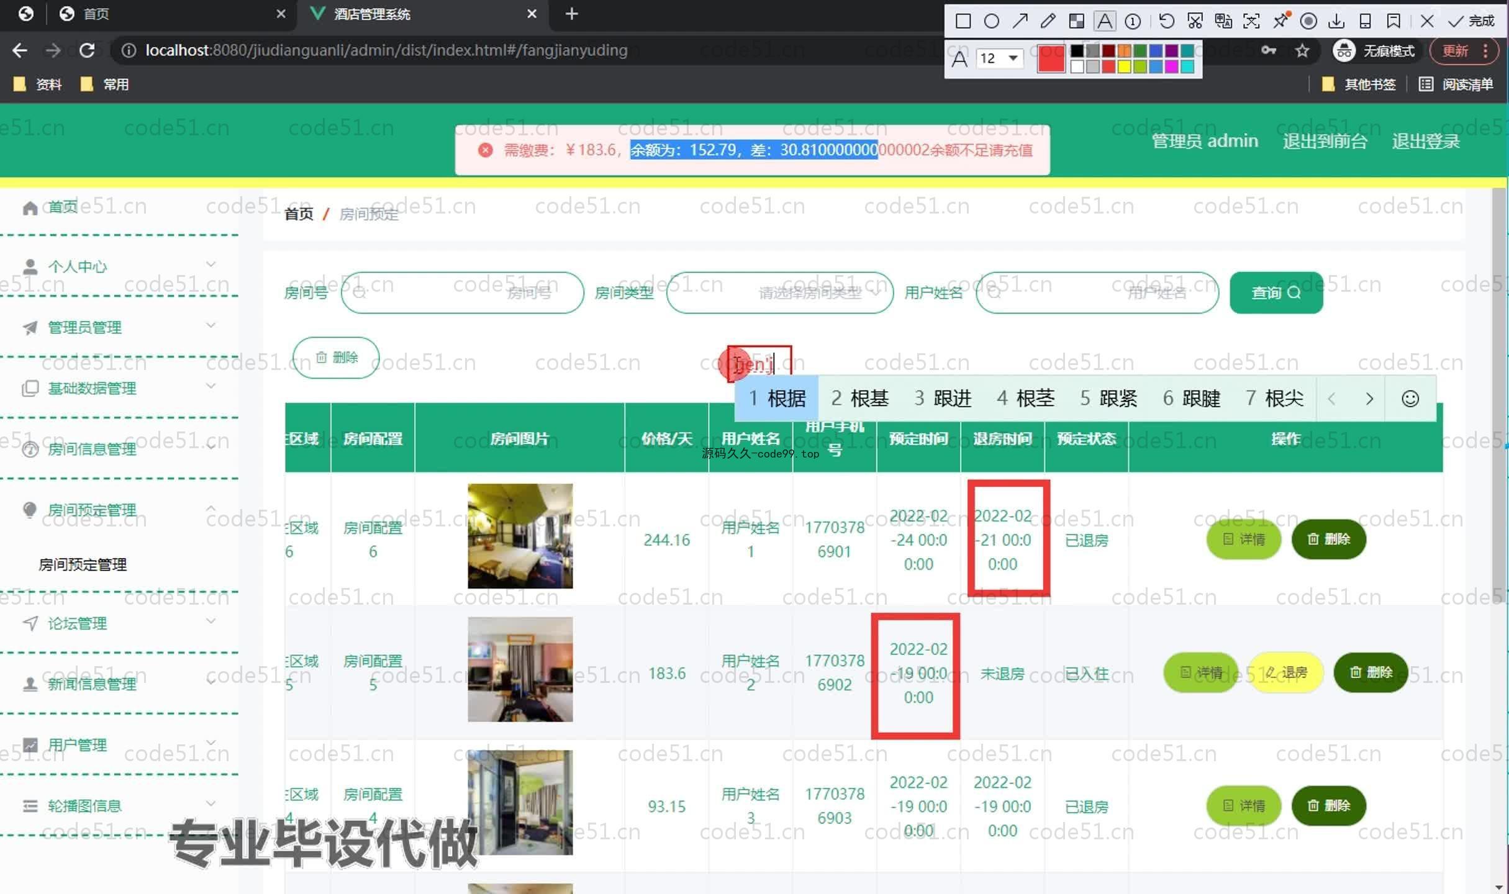The image size is (1509, 894).
Task: Expand 基础数据管理 sidebar menu
Action: tap(118, 388)
